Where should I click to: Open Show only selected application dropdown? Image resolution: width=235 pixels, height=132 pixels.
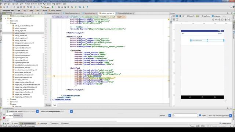[x=220, y=115]
